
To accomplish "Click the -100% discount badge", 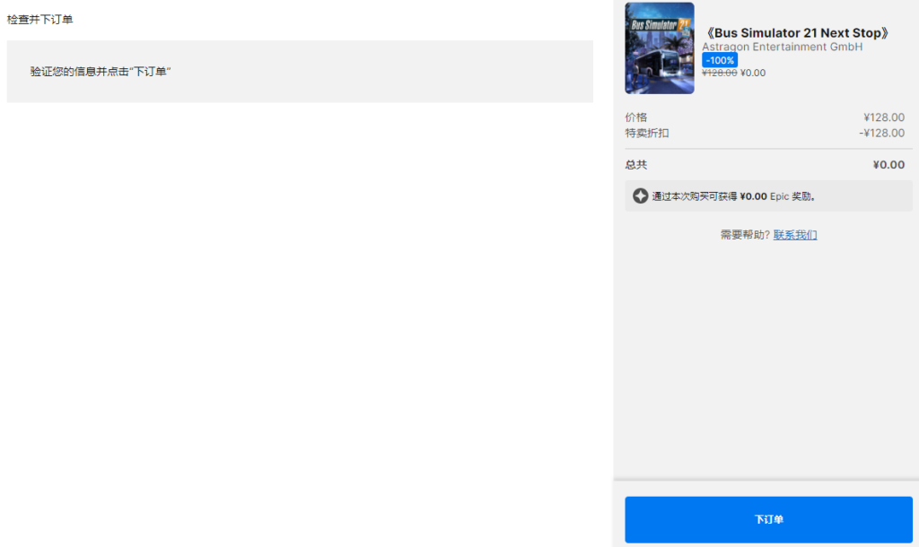I will coord(719,60).
